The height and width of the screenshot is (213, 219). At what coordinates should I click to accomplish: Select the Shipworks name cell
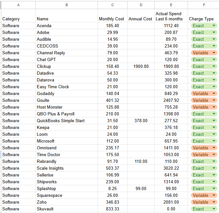pyautogui.click(x=67, y=182)
